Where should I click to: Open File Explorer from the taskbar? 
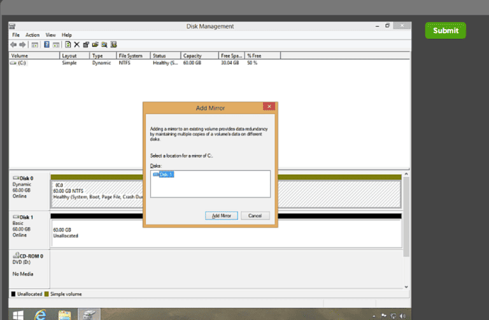[64, 314]
